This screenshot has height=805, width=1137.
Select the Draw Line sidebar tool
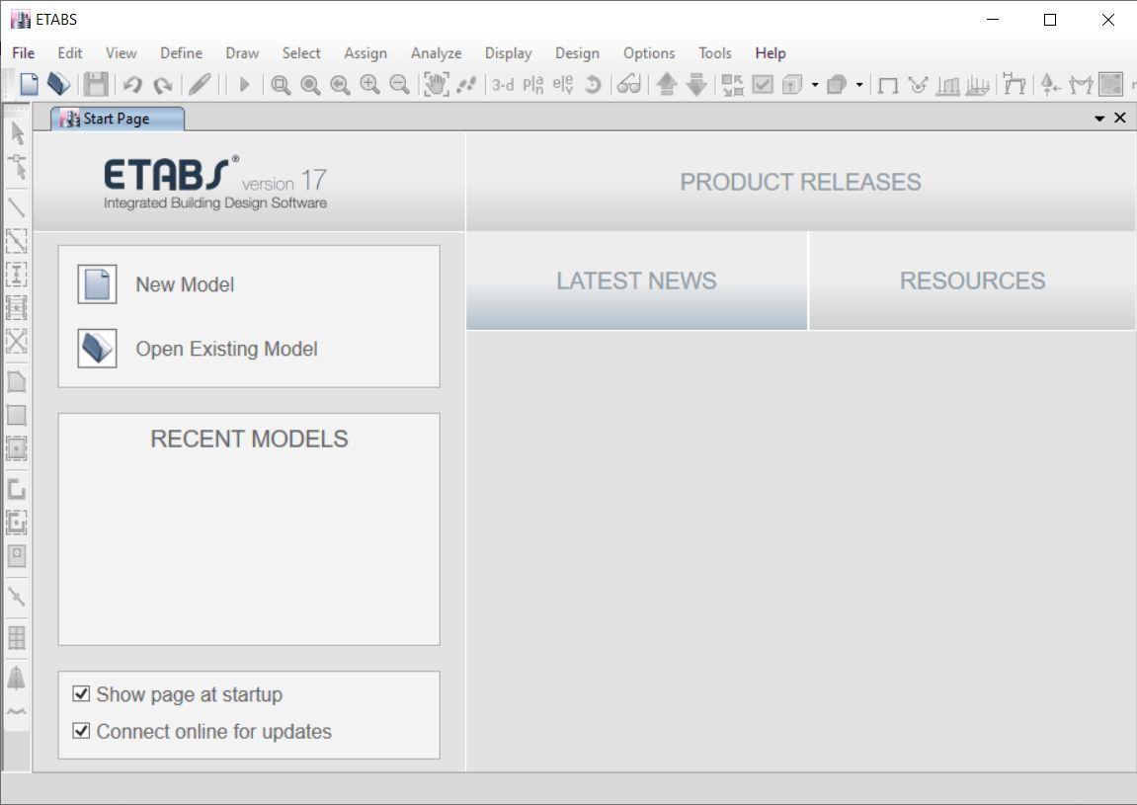(17, 206)
